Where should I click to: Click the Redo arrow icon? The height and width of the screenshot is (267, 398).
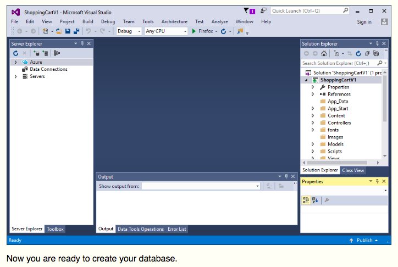pyautogui.click(x=102, y=31)
